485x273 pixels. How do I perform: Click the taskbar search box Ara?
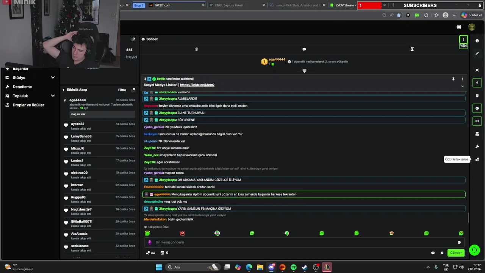193,267
